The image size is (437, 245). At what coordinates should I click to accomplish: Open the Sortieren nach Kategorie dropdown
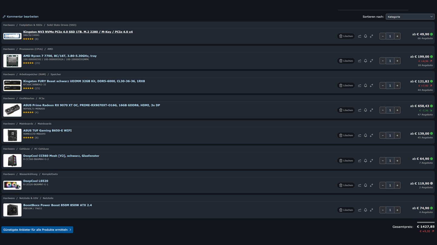(410, 17)
